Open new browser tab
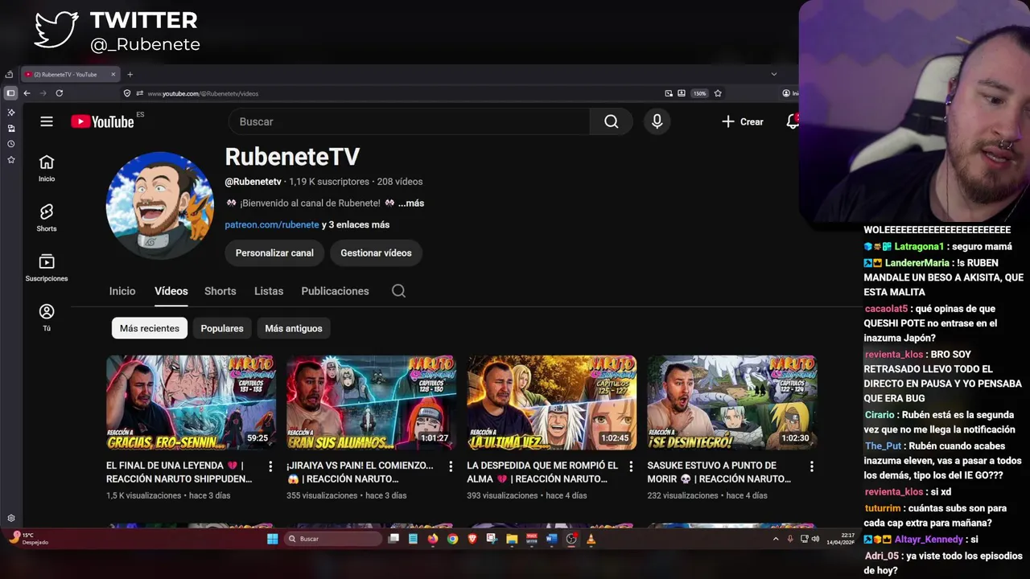1030x579 pixels. click(x=130, y=75)
